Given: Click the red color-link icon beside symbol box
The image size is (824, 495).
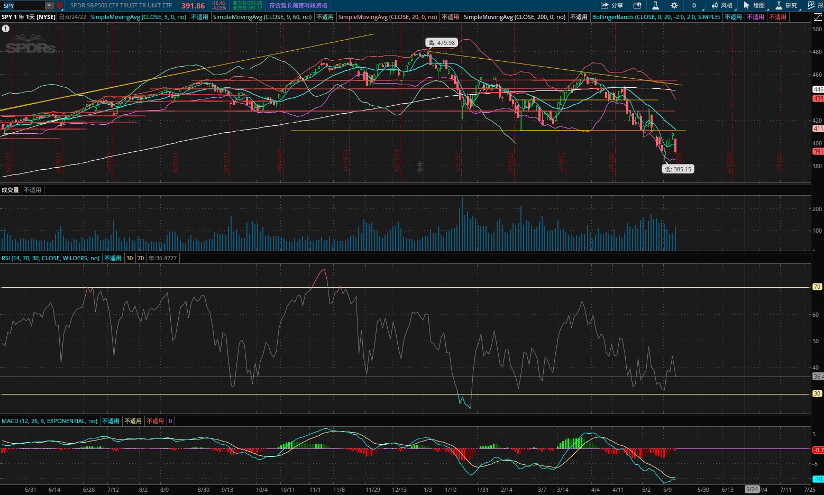Looking at the screenshot, I should coord(59,5).
